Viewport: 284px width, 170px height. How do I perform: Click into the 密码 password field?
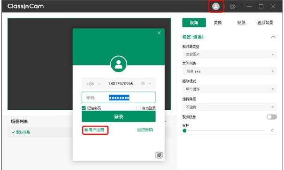click(x=118, y=97)
